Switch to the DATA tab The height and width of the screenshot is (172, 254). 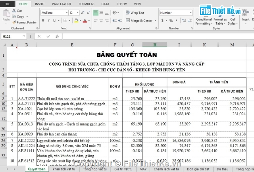click(105, 4)
